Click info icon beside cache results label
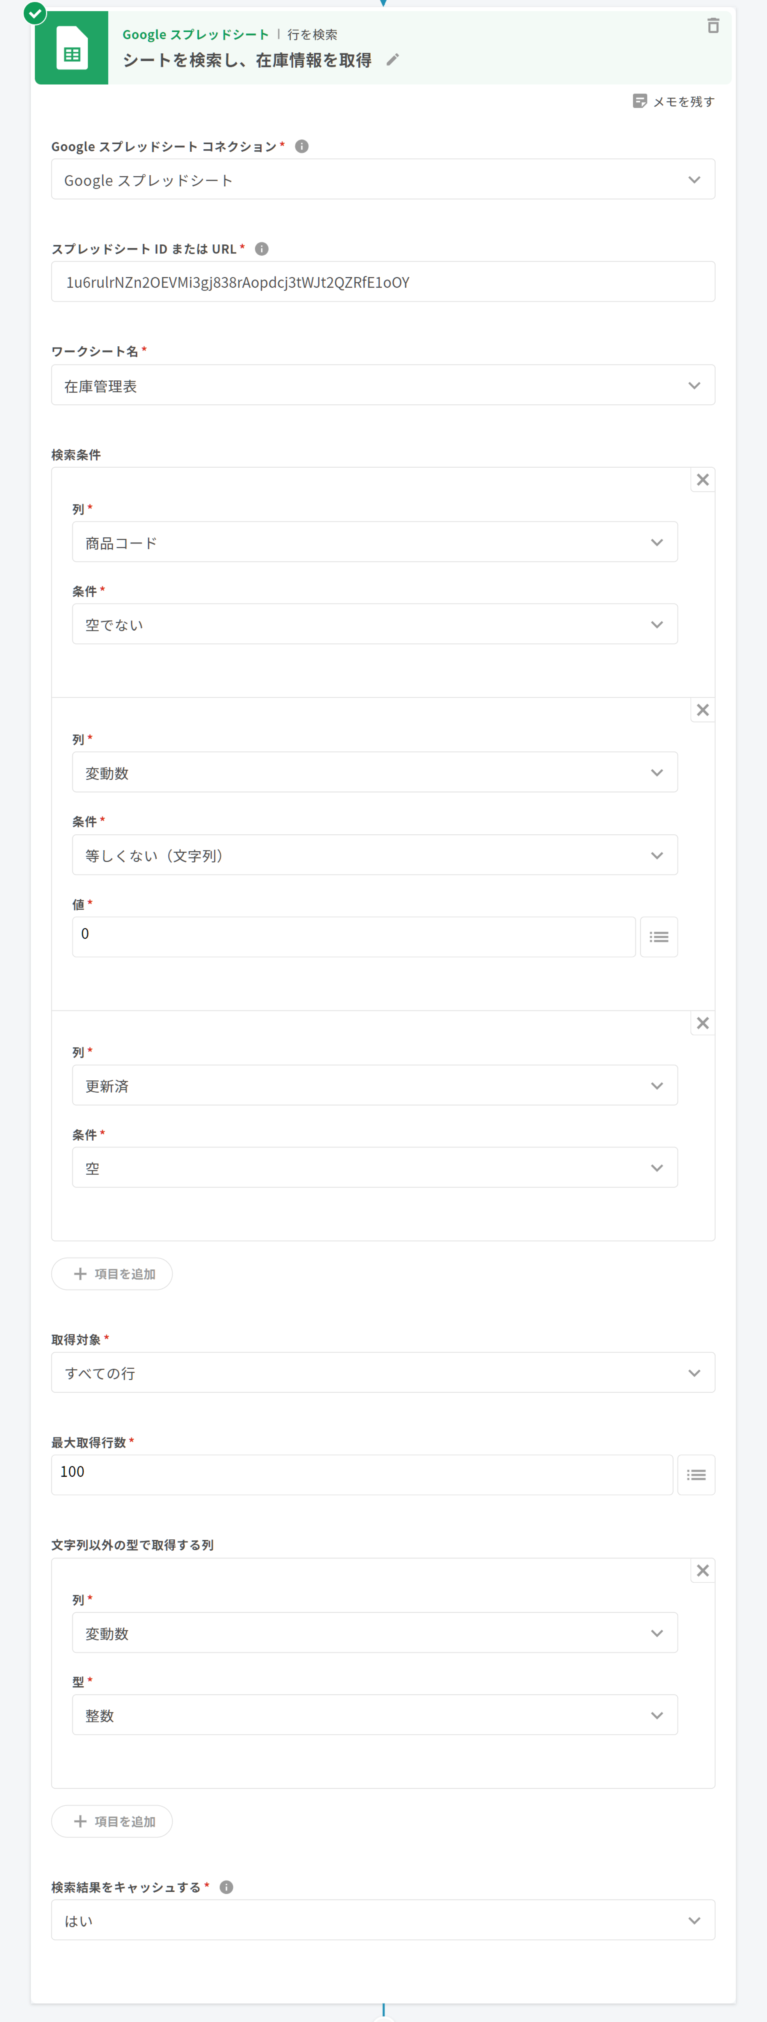Viewport: 767px width, 2022px height. (x=226, y=1887)
